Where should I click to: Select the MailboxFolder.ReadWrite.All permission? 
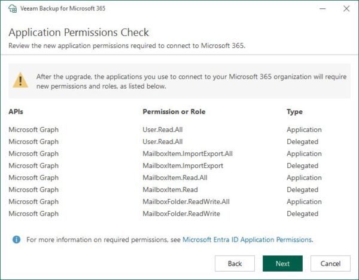(186, 201)
